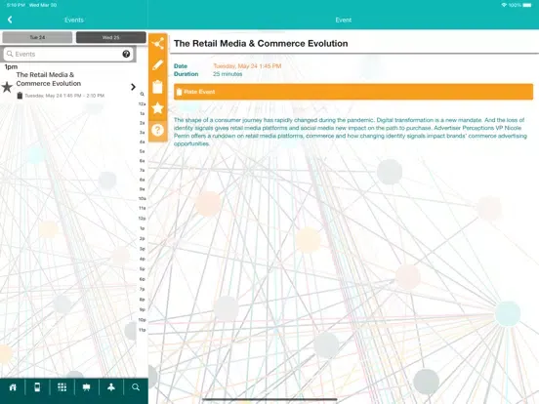Open the pencil notes icon
The image size is (539, 404).
point(158,65)
